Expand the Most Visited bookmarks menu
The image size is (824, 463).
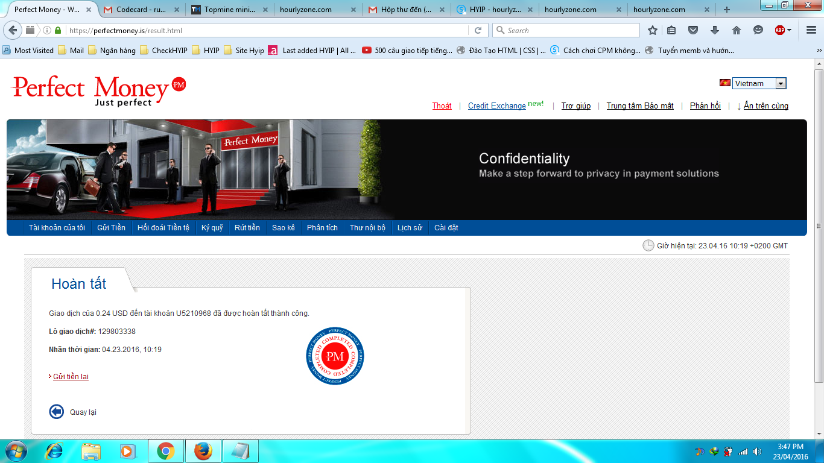(x=28, y=51)
